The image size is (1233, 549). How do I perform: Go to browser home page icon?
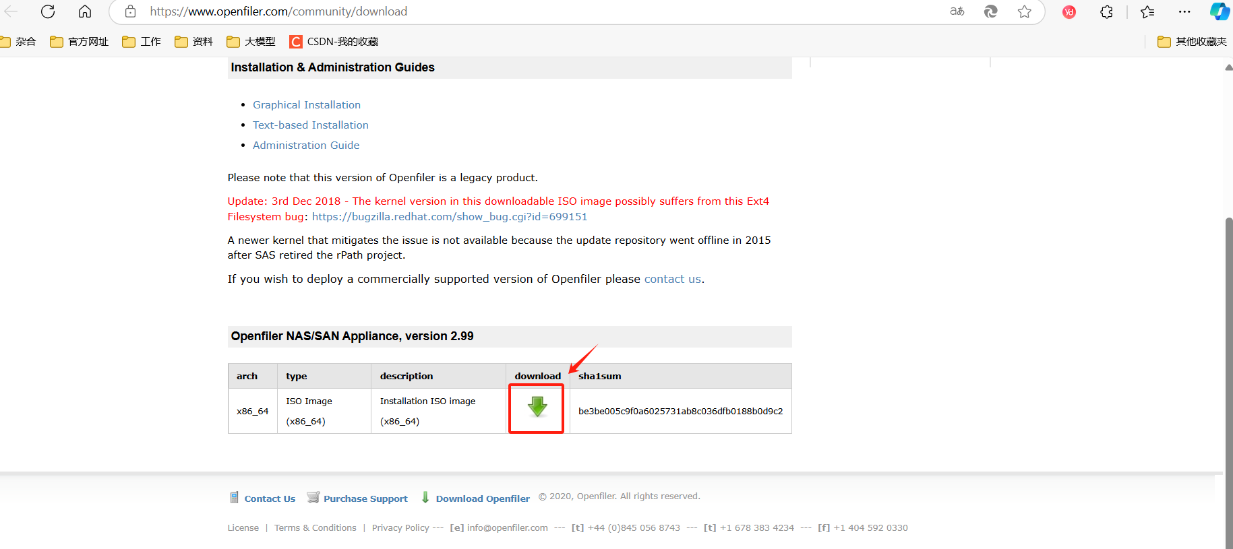pos(85,11)
